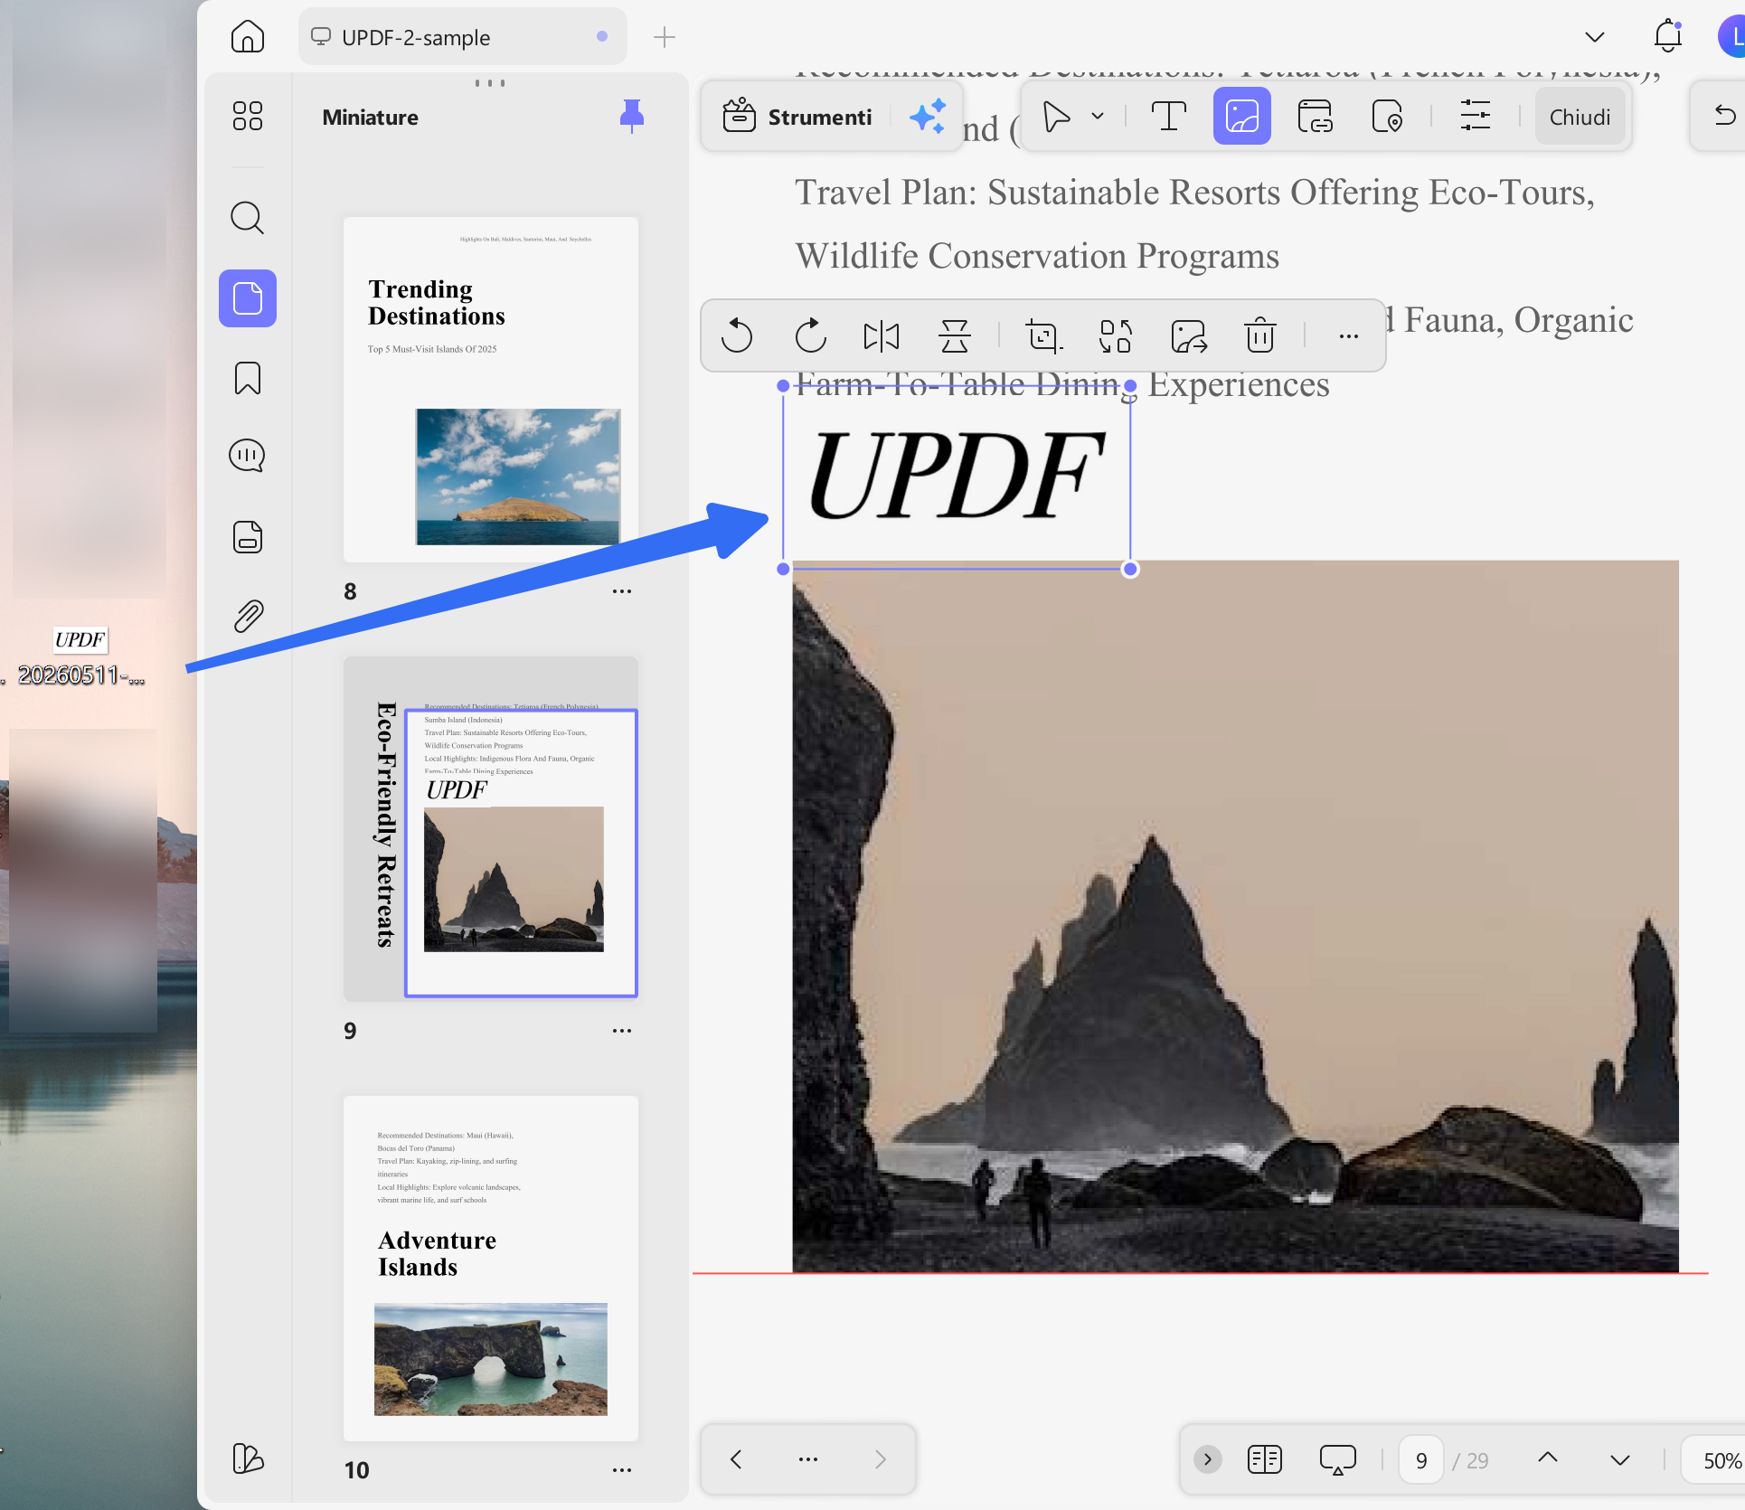1745x1510 pixels.
Task: Toggle the pin on Miniature panel
Action: coord(632,116)
